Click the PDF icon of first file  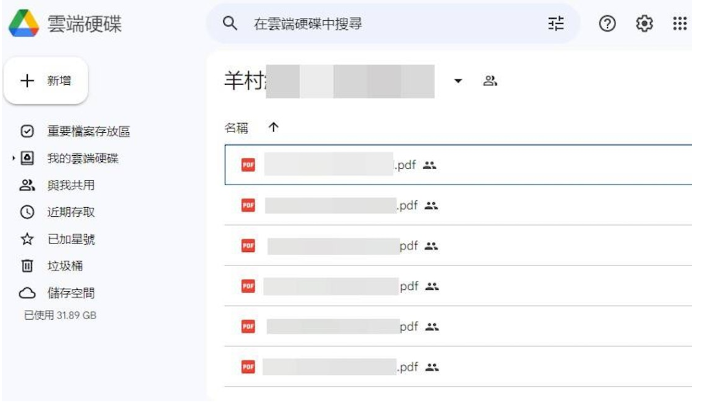point(248,165)
